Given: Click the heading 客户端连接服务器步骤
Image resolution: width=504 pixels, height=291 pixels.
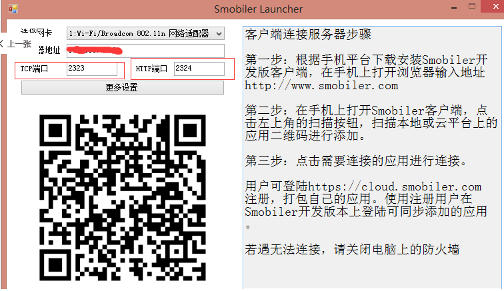Looking at the screenshot, I should 308,35.
